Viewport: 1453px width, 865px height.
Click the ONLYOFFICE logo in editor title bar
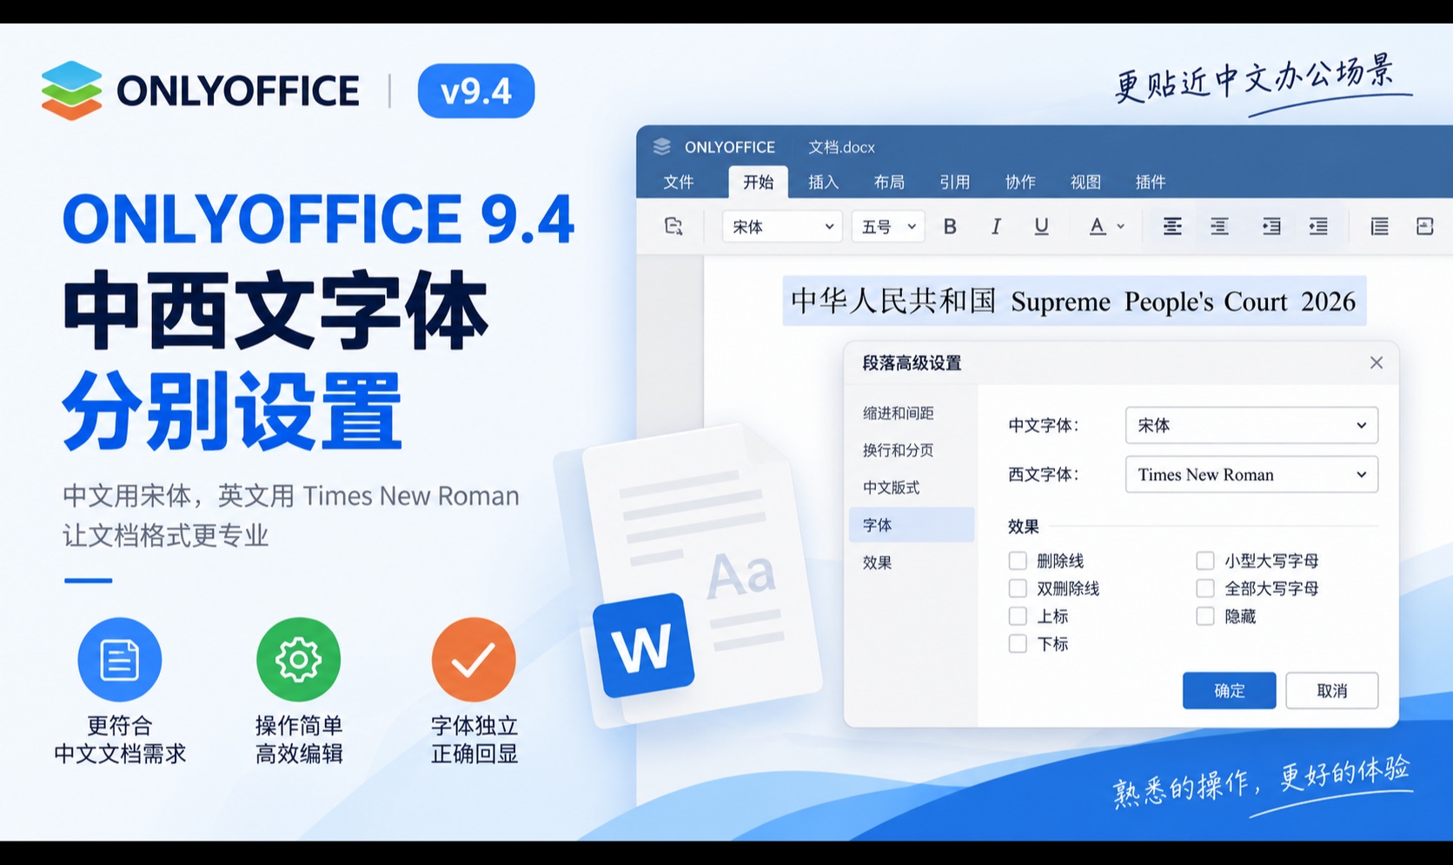(x=662, y=147)
